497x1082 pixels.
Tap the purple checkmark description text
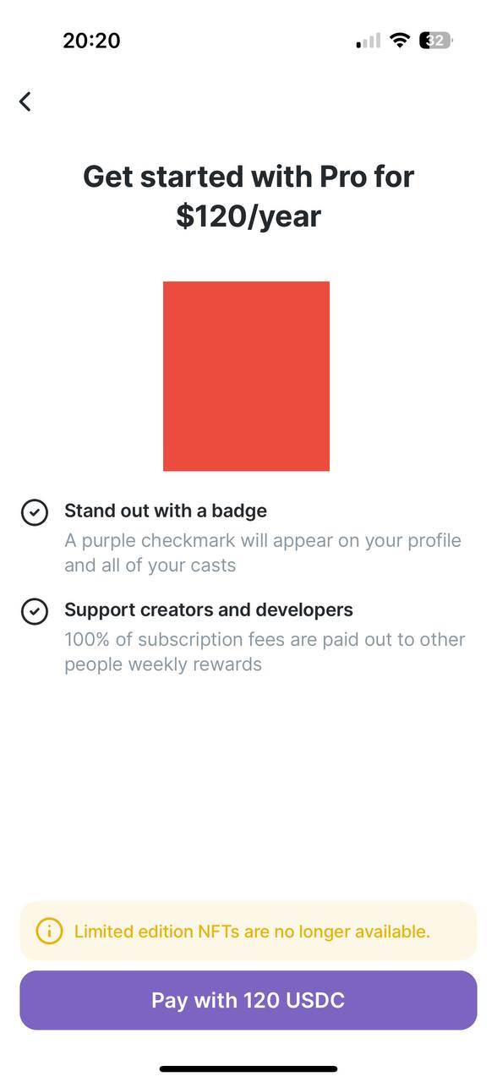click(x=263, y=553)
